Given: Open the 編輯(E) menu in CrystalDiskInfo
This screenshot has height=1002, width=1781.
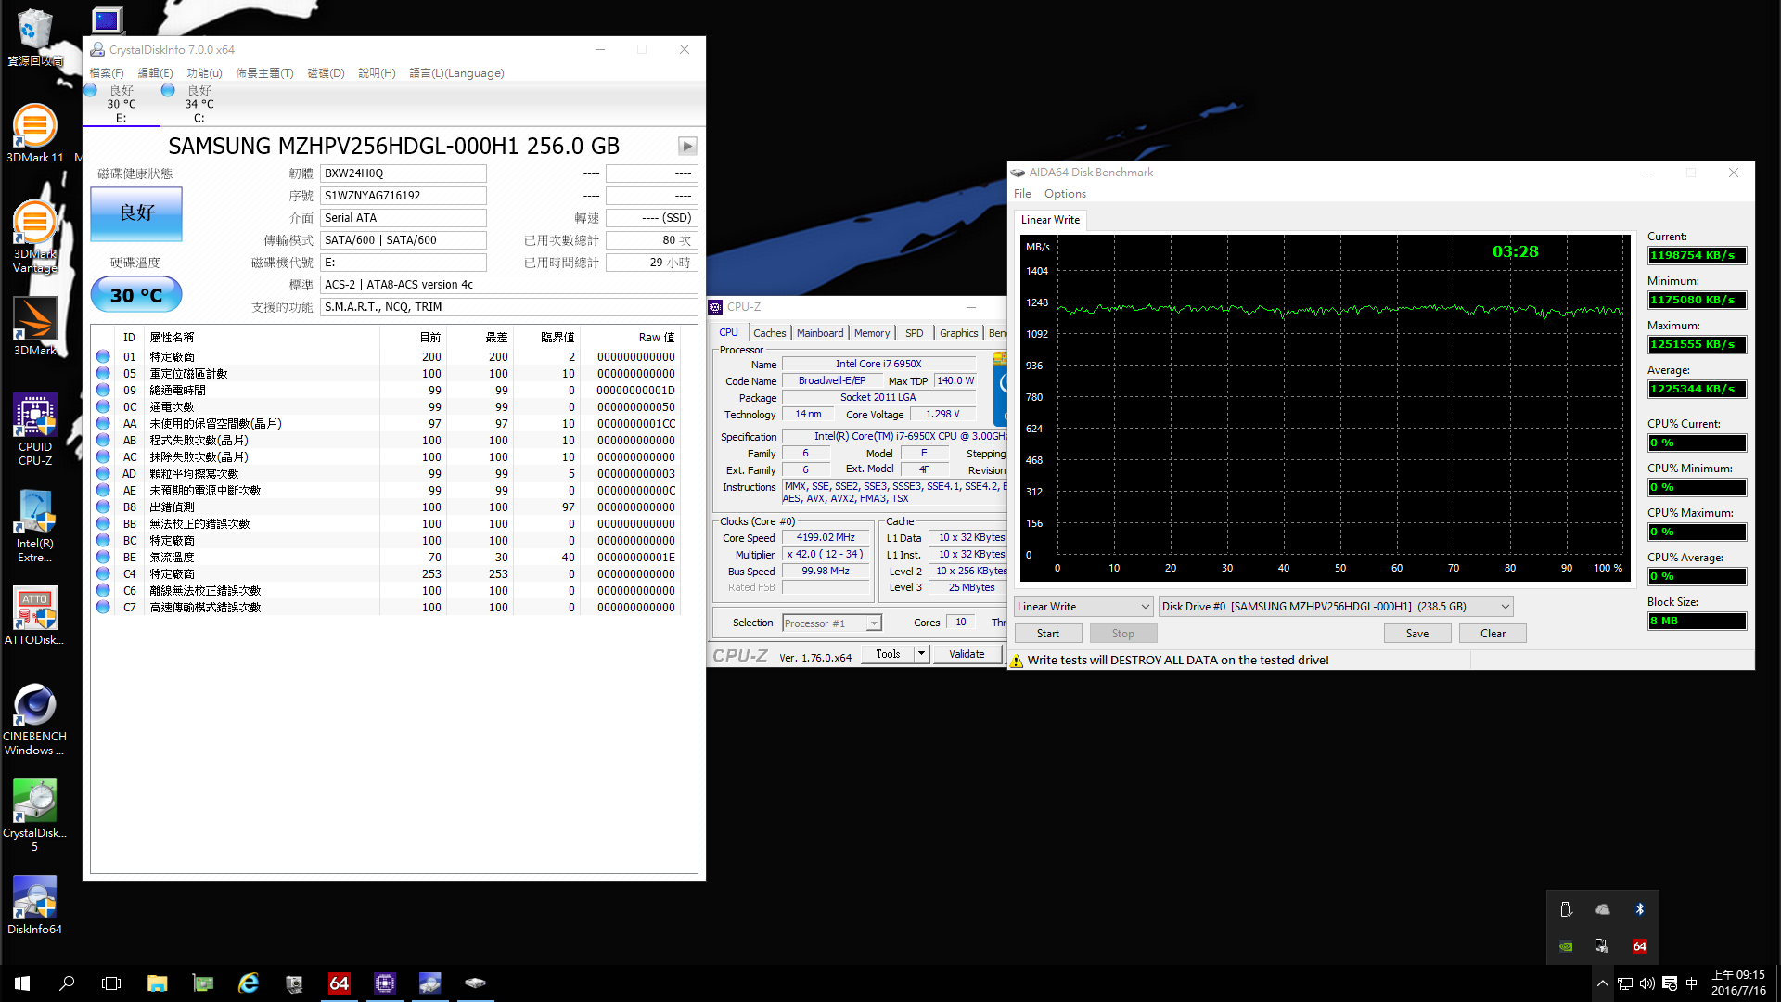Looking at the screenshot, I should 155,73.
